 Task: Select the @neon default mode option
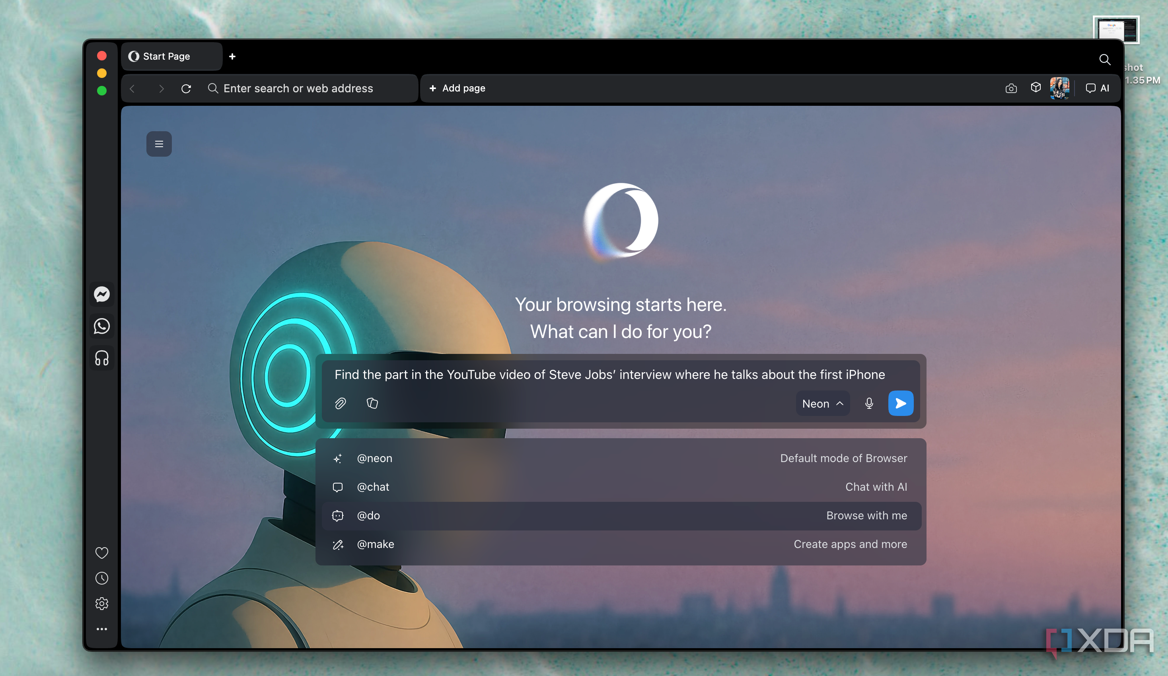pos(621,458)
